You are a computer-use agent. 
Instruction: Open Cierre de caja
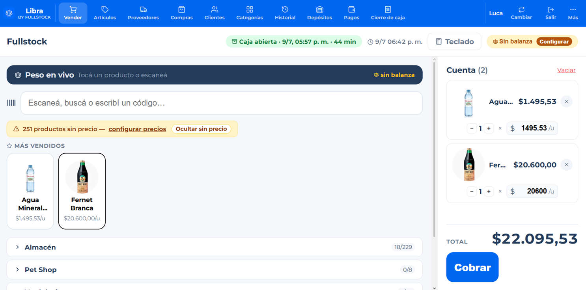coord(388,13)
